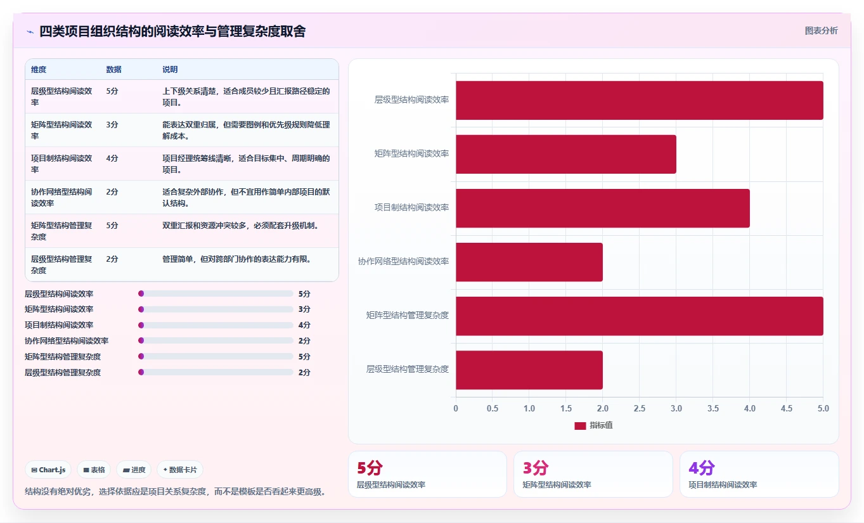Click the chart axis label 层级型结构管理复杂度

coord(407,369)
